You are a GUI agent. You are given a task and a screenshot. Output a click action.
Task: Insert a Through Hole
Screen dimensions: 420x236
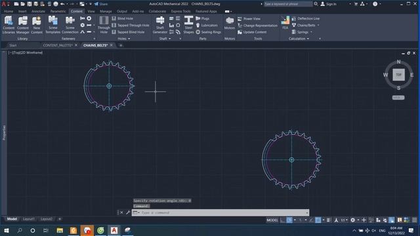(x=104, y=25)
